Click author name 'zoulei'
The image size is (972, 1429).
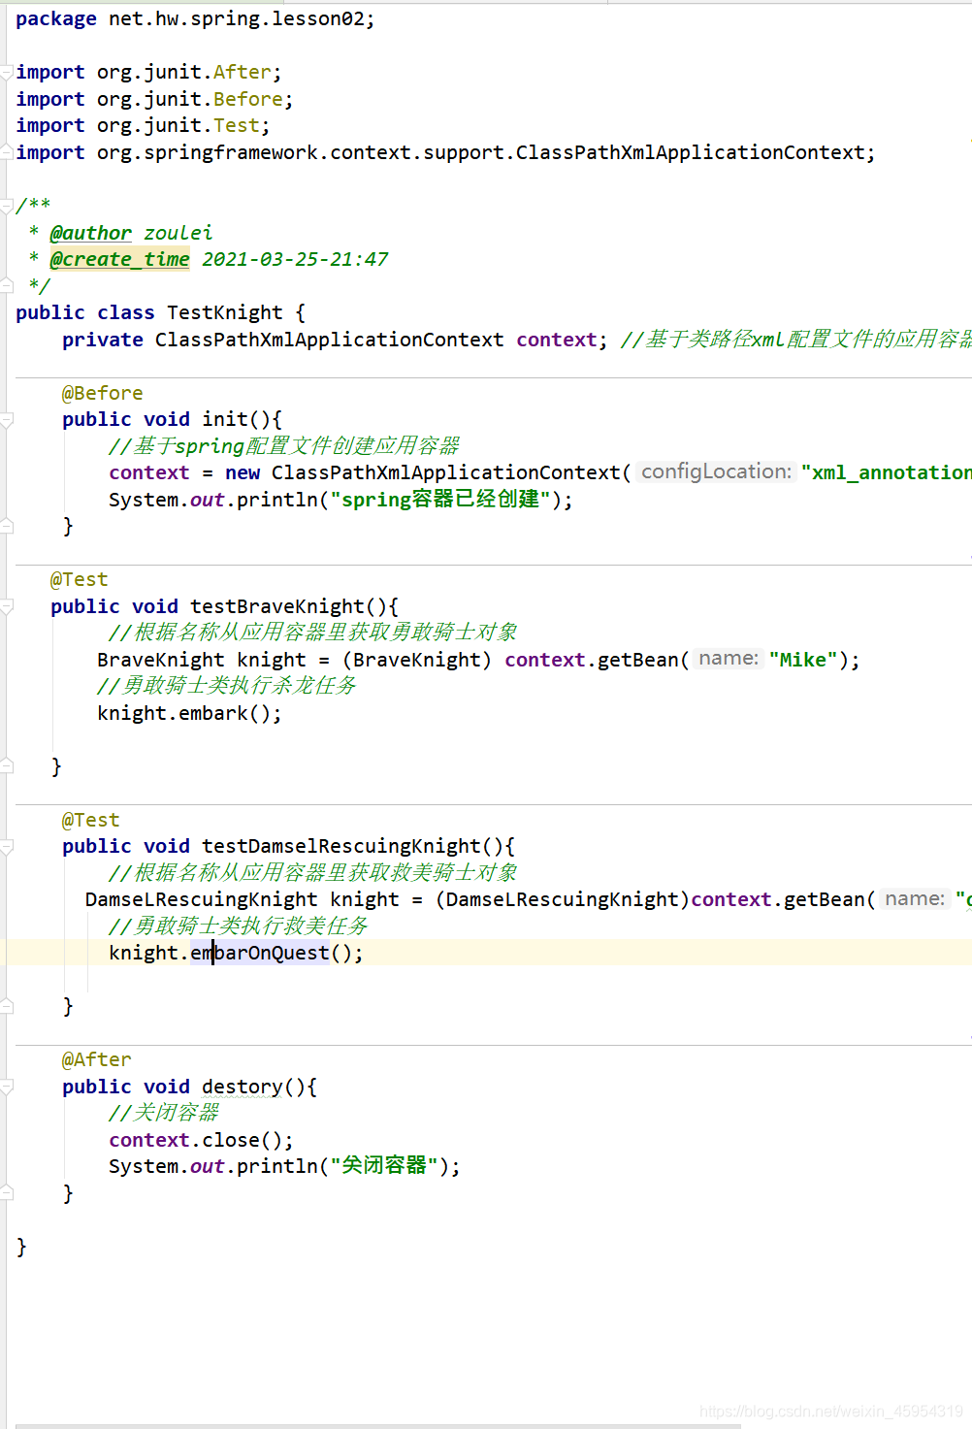[178, 233]
